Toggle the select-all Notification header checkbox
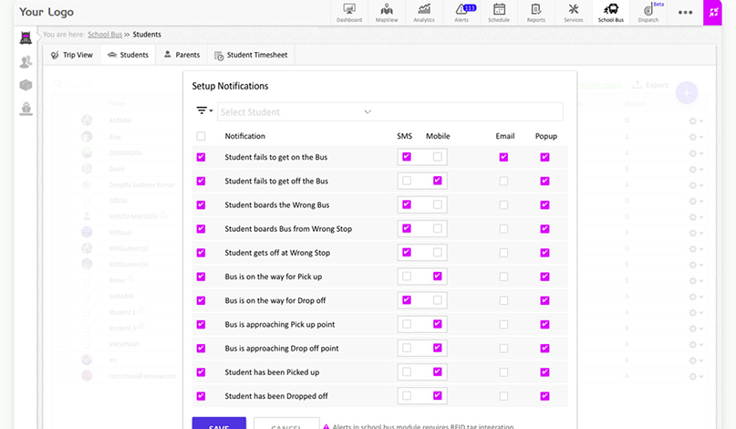The image size is (736, 429). click(201, 136)
